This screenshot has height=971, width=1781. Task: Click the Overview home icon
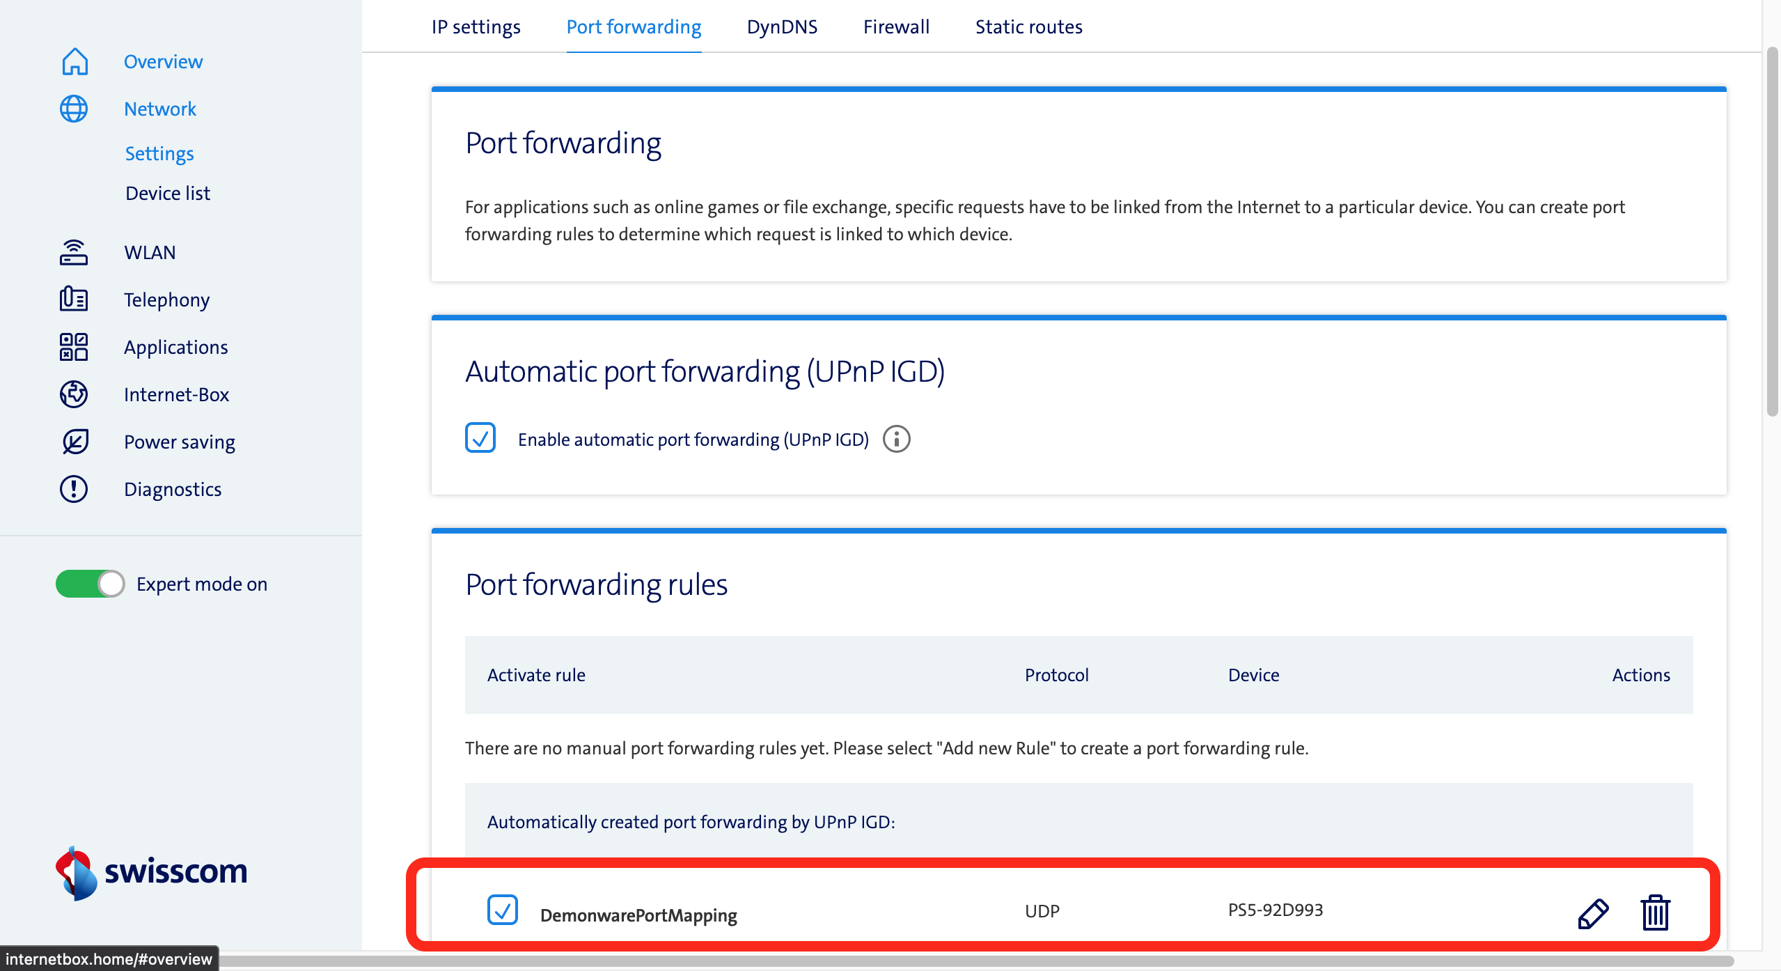click(x=74, y=61)
